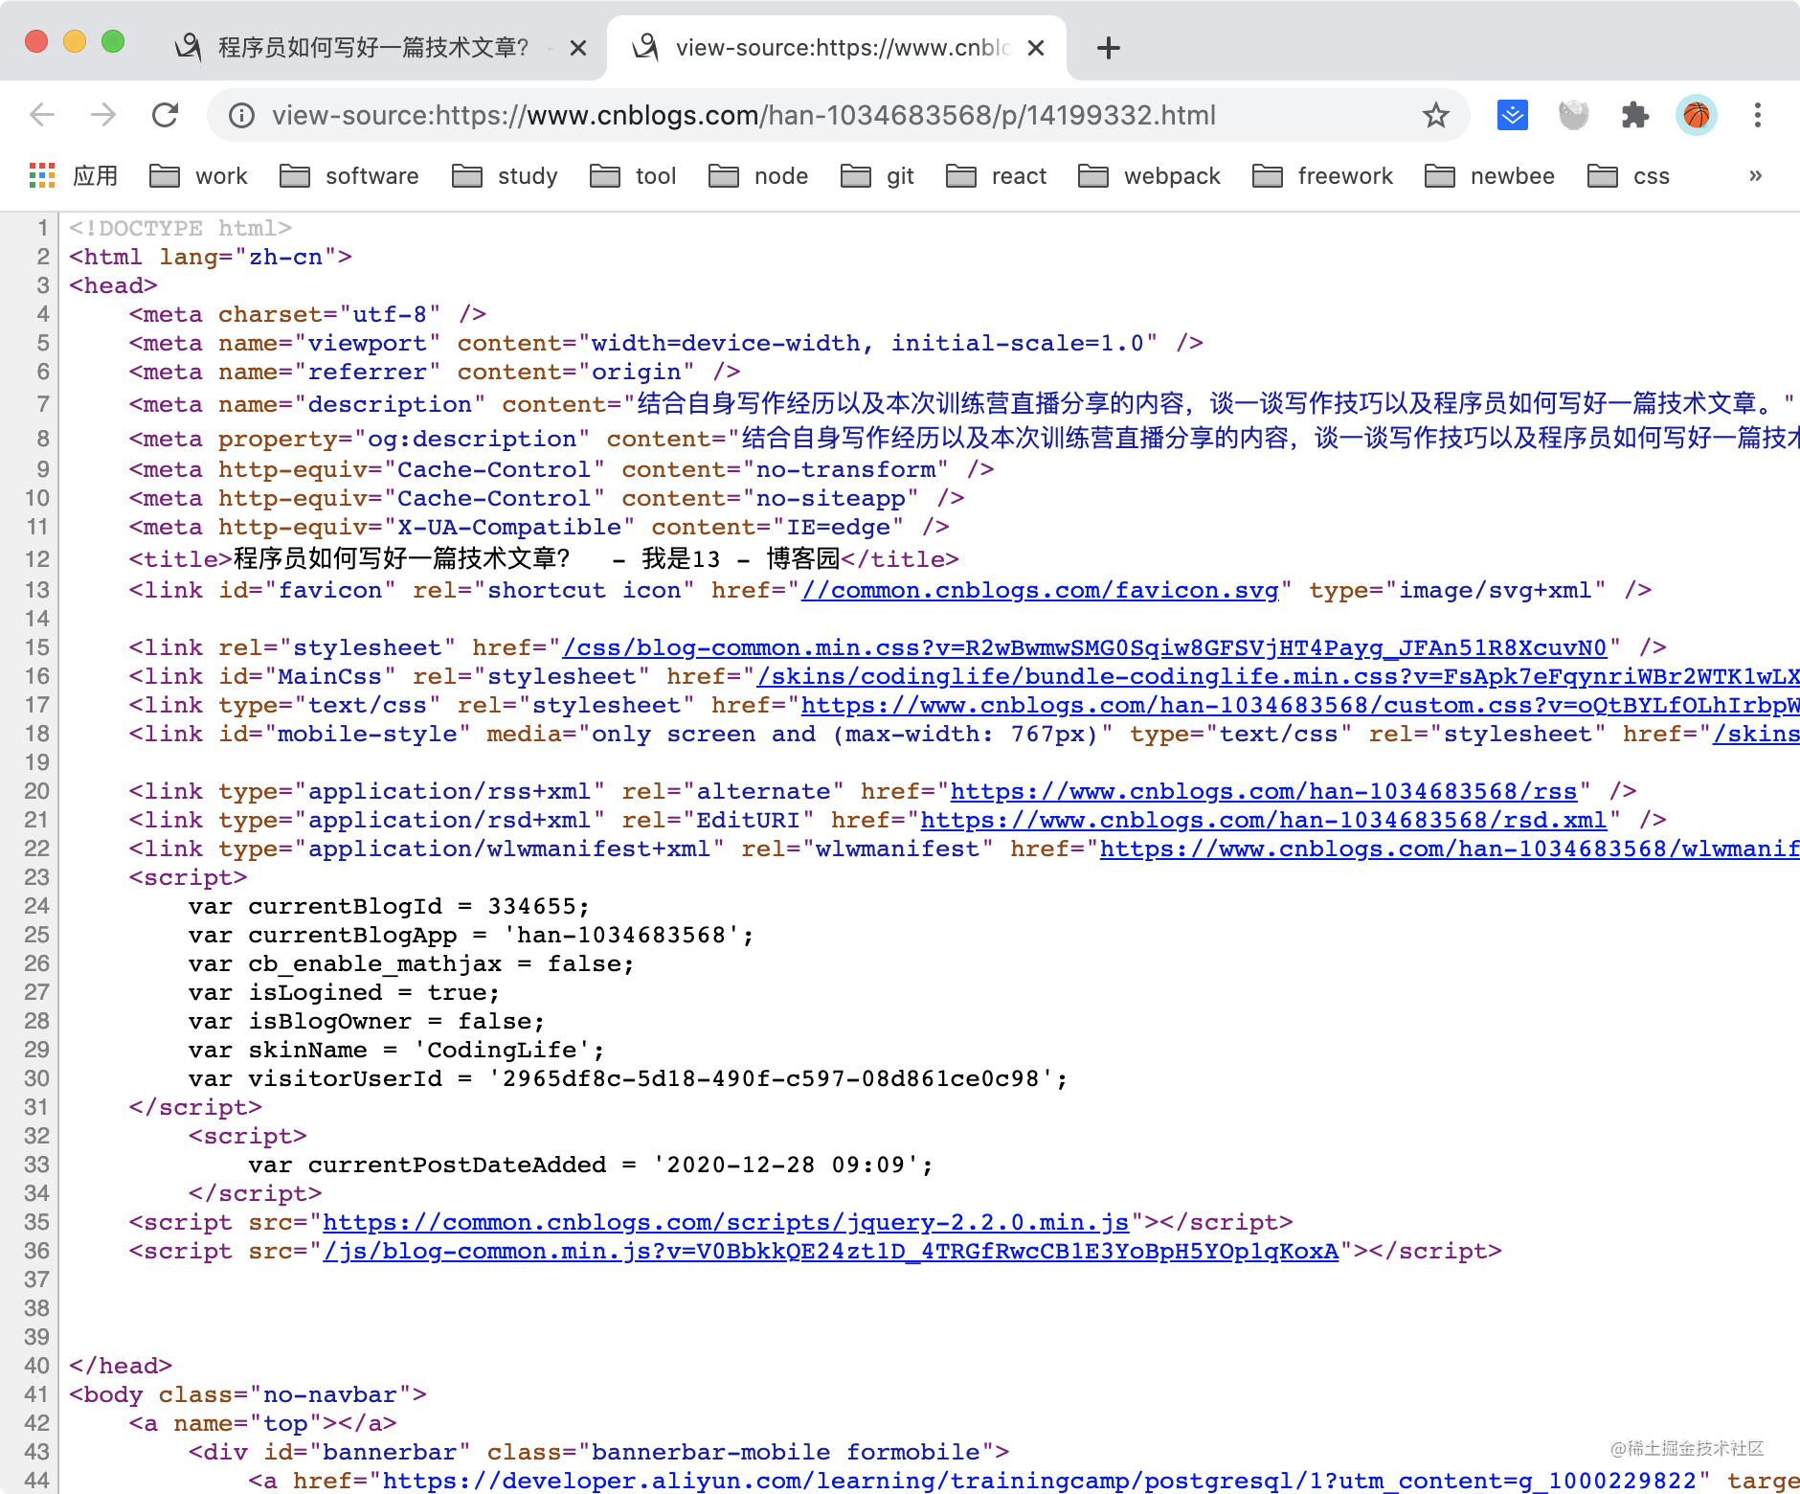This screenshot has height=1494, width=1800.
Task: Open the react bookmark folder
Action: pos(997,176)
